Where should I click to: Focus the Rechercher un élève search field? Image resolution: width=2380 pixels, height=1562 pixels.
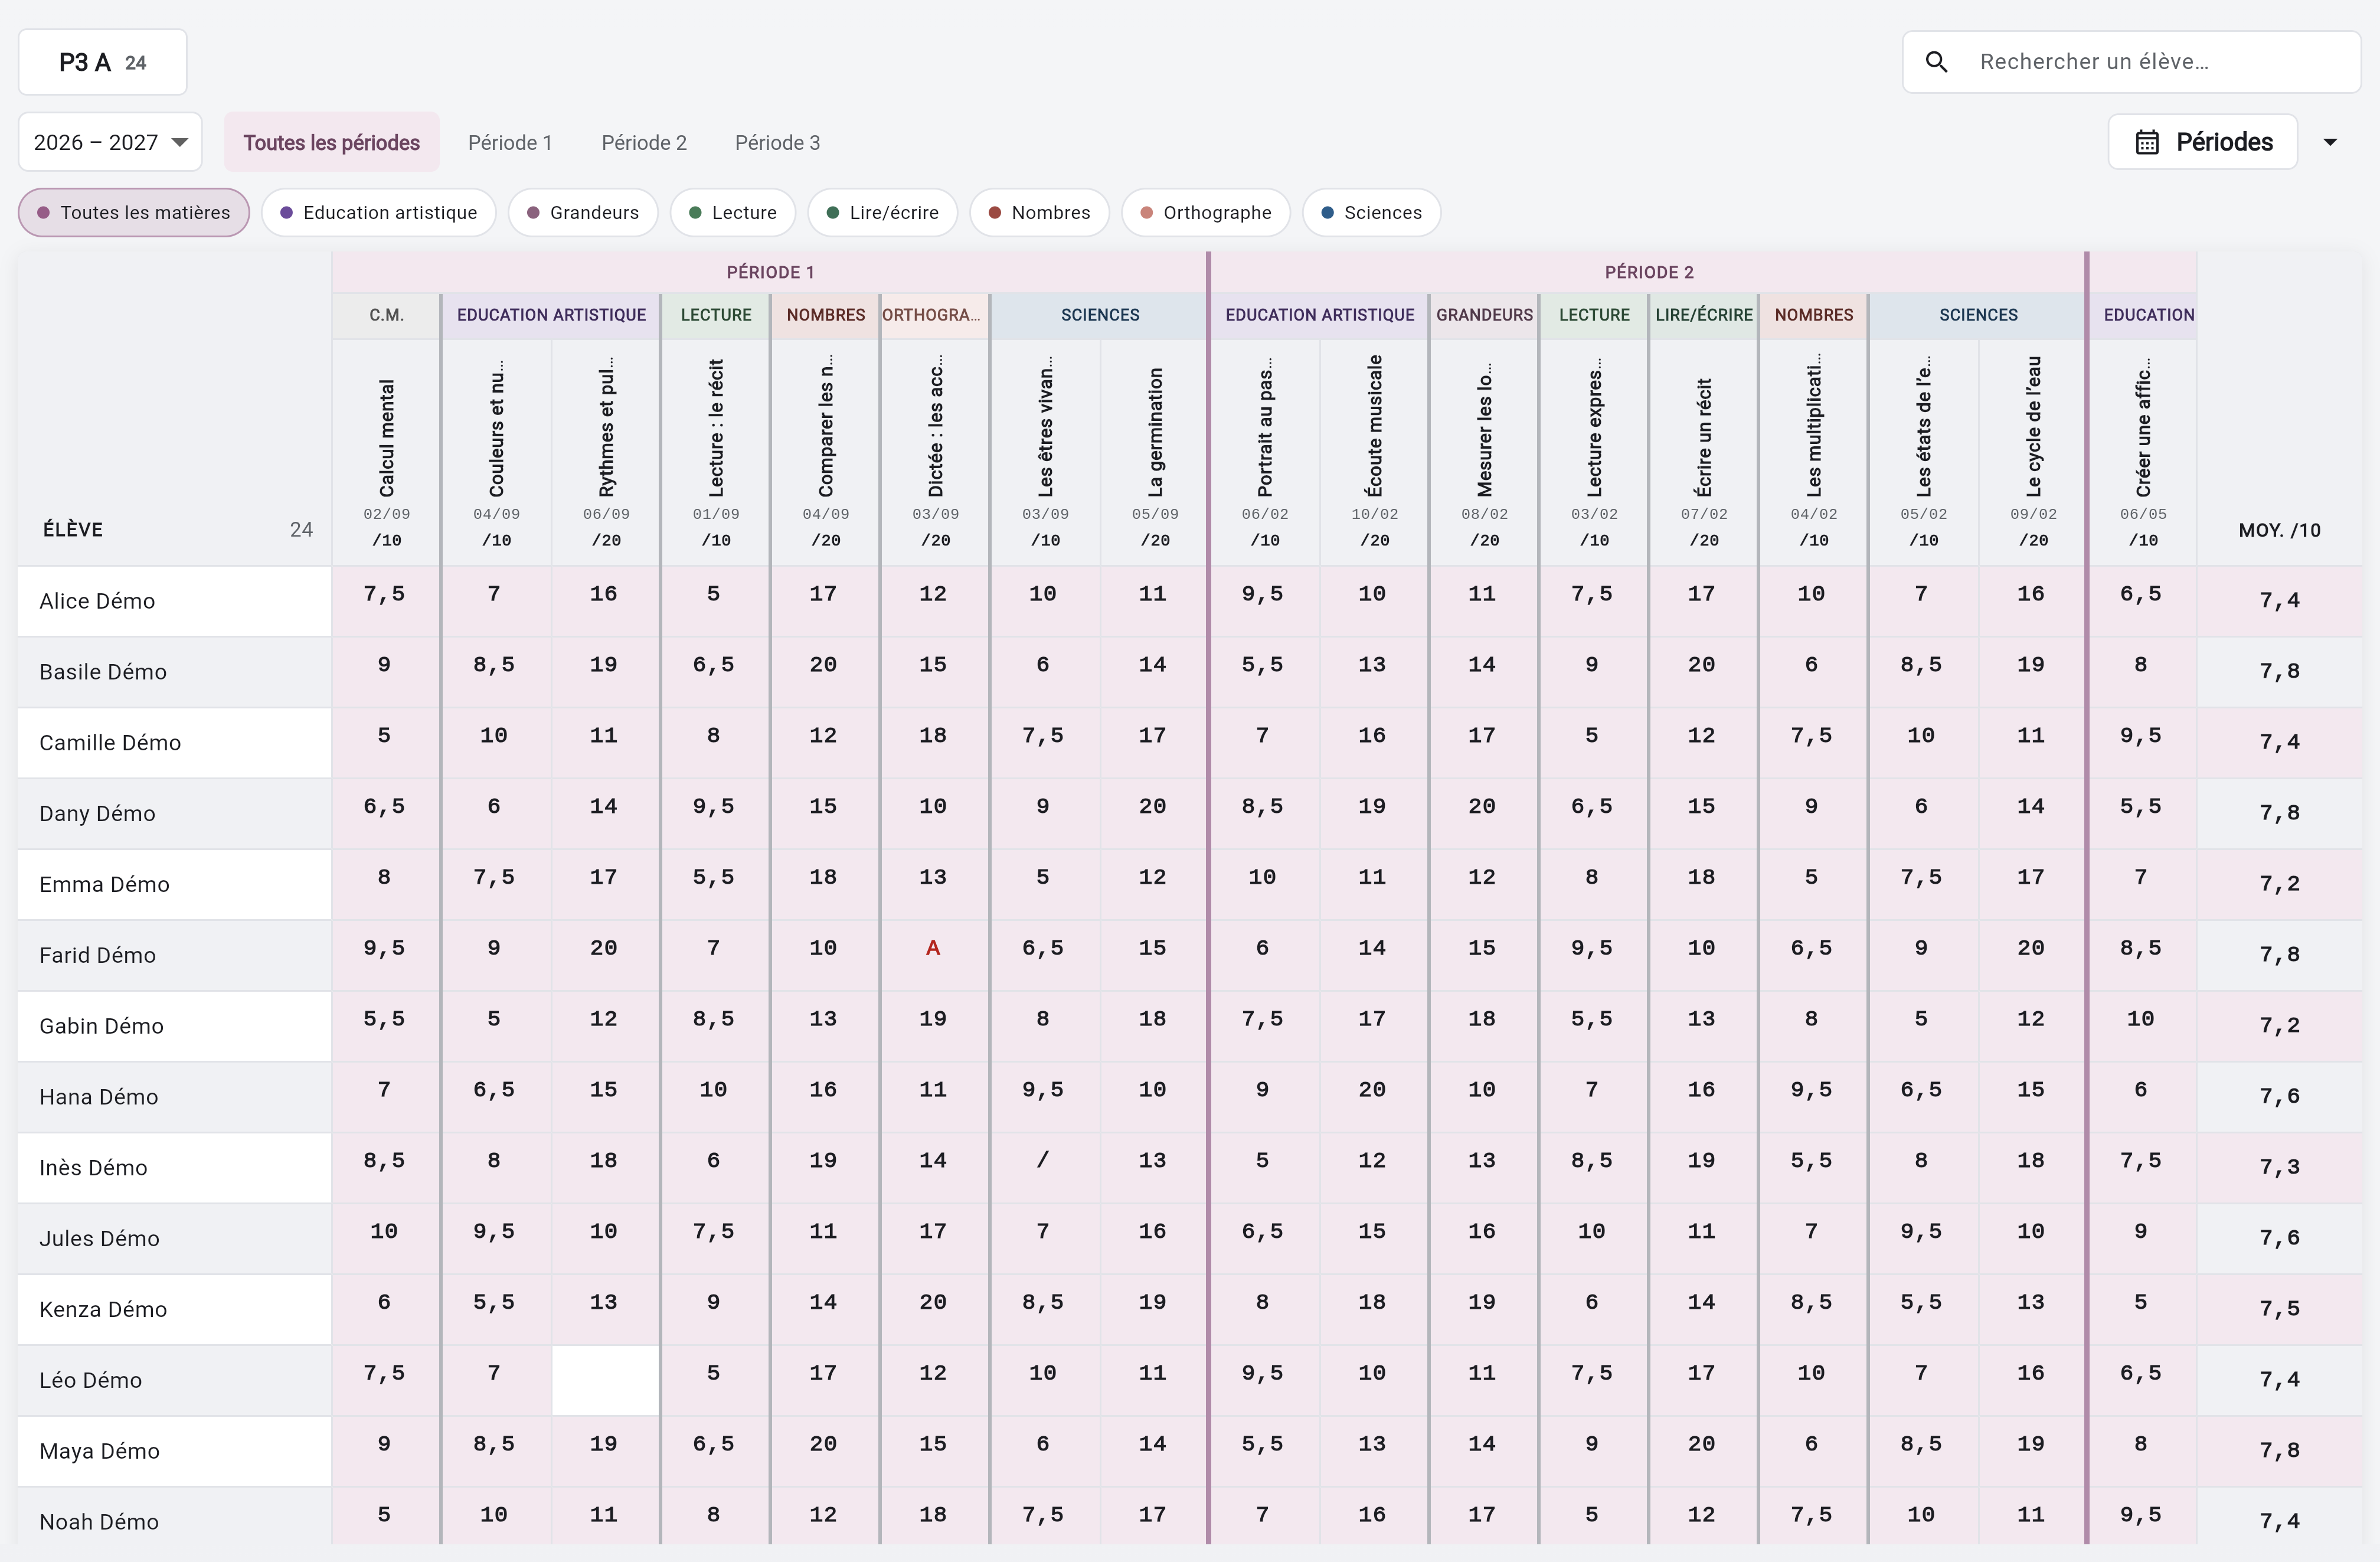tap(2131, 62)
